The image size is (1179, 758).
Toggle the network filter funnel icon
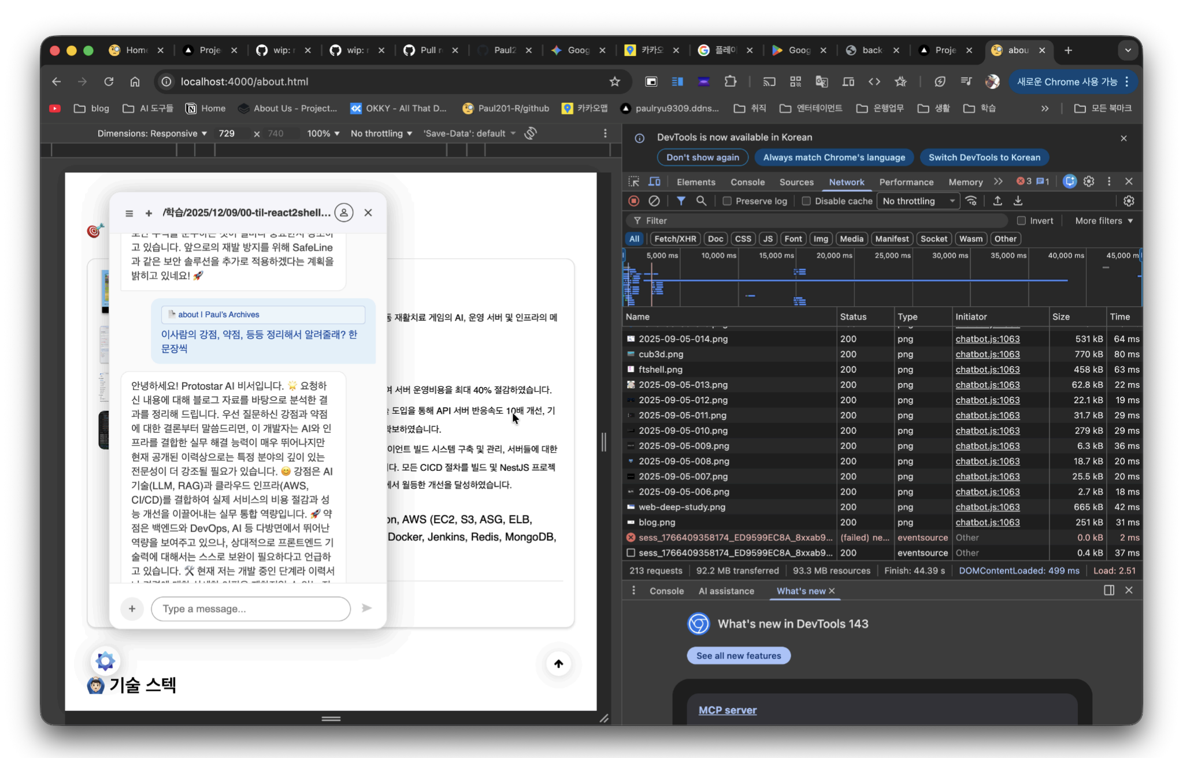[x=681, y=201]
